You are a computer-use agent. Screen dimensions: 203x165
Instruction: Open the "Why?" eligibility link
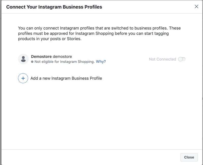pos(101,62)
